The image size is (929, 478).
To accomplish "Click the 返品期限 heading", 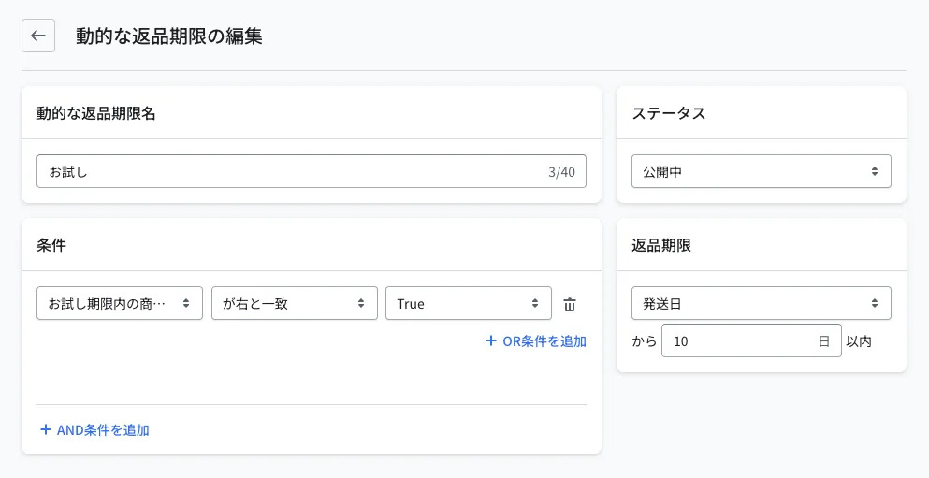I will 661,245.
